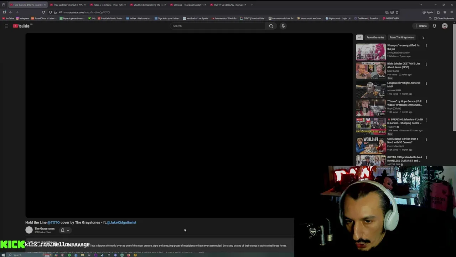
Task: Open the browser tab list dropdown
Action: point(420,5)
